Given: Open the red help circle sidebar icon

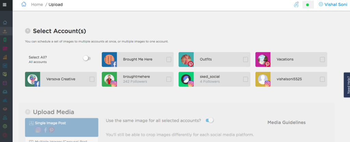Looking at the screenshot, I should tap(5, 135).
